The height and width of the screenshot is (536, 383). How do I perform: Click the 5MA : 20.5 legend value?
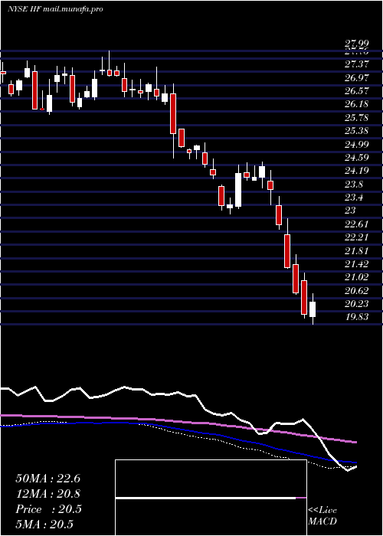(x=44, y=524)
